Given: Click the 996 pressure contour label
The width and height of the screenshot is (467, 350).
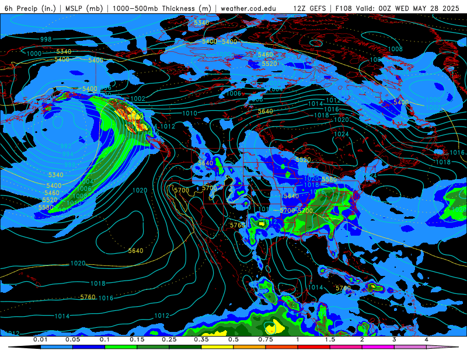Looking at the screenshot, I should (106, 87).
